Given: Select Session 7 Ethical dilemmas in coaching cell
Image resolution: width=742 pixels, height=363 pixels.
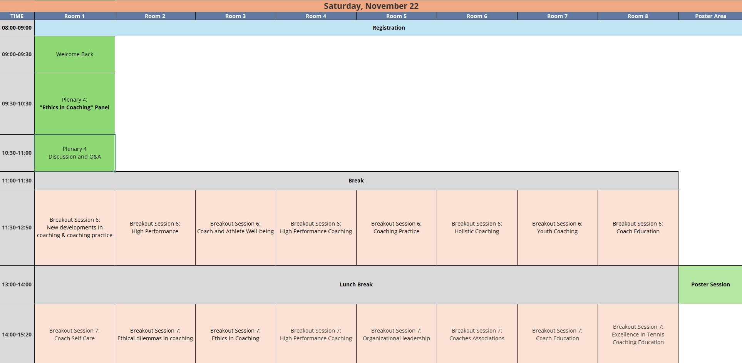Looking at the screenshot, I should point(155,334).
